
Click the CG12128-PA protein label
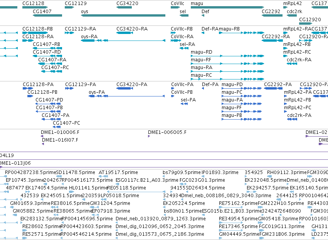38,85
